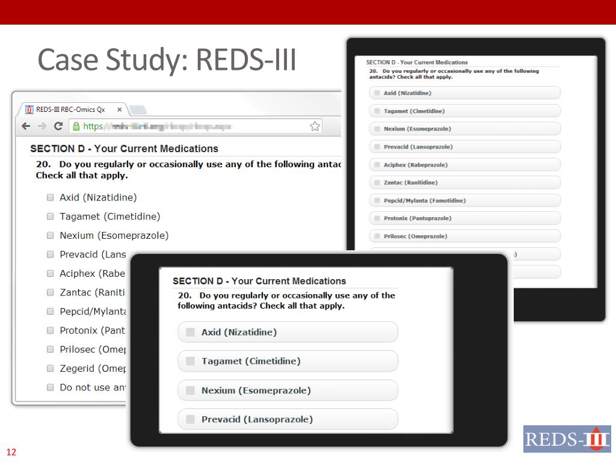616x462 pixels.
Task: Check Axid (Nizatidine) in browser window
Action: 51,197
